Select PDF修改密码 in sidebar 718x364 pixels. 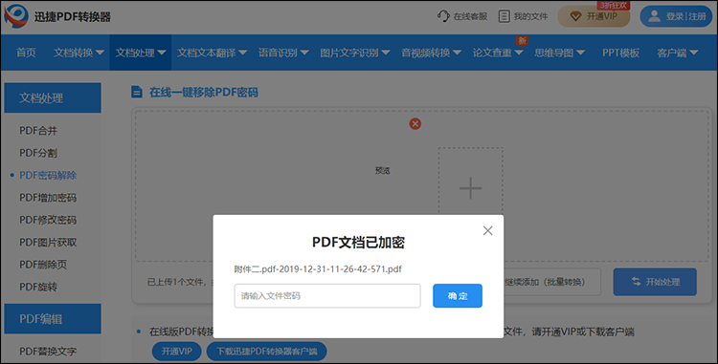[48, 220]
